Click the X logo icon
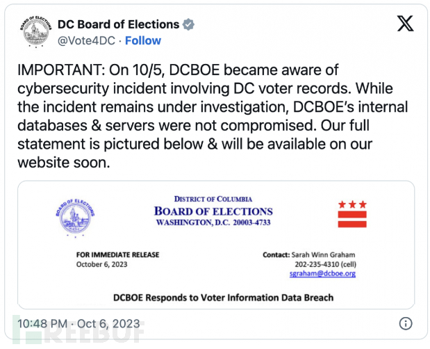Screen dimensions: 430x349 (x=405, y=23)
